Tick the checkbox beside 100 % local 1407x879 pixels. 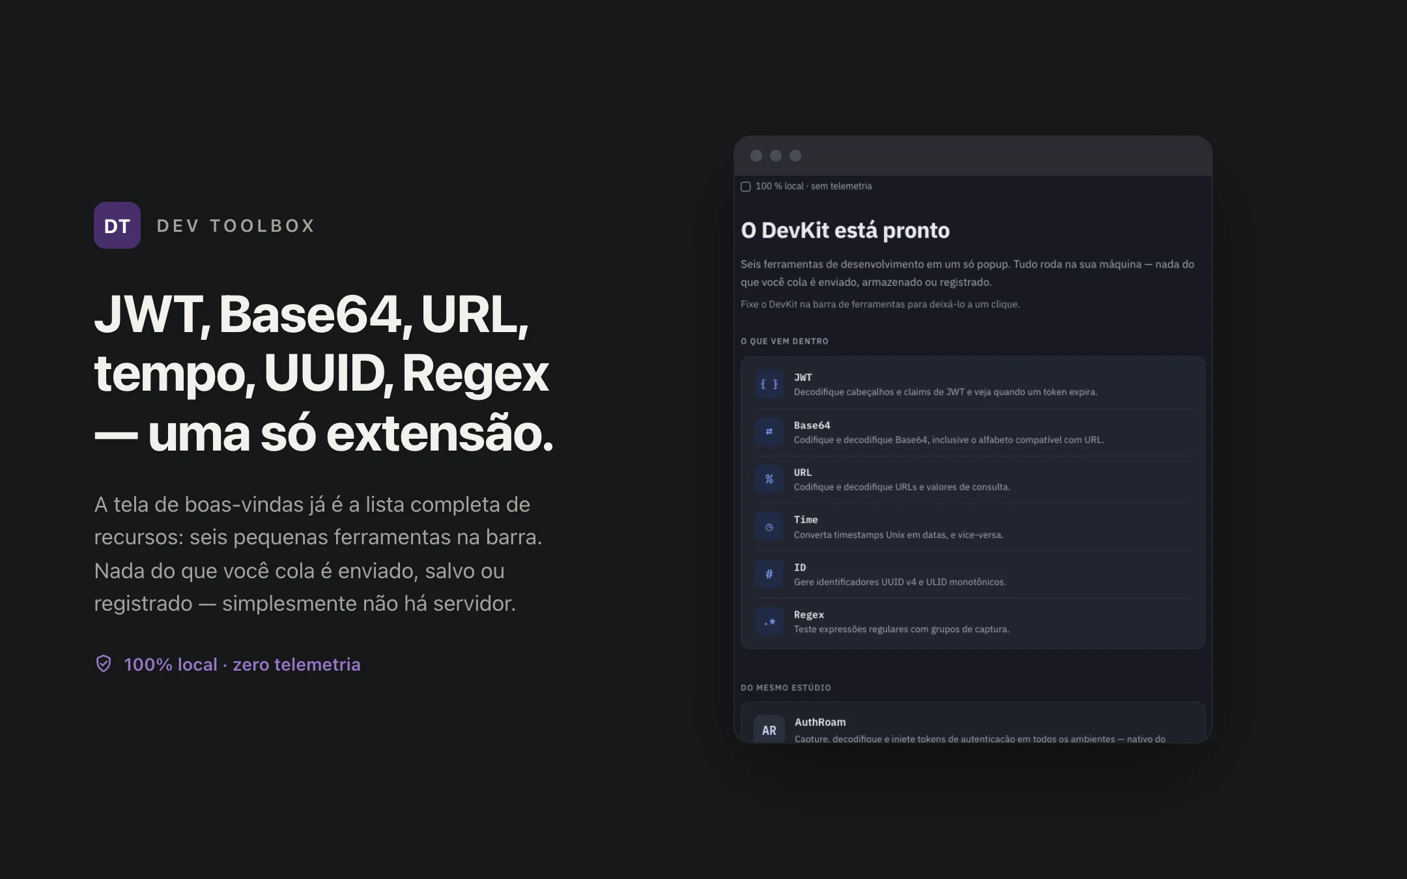click(x=746, y=187)
